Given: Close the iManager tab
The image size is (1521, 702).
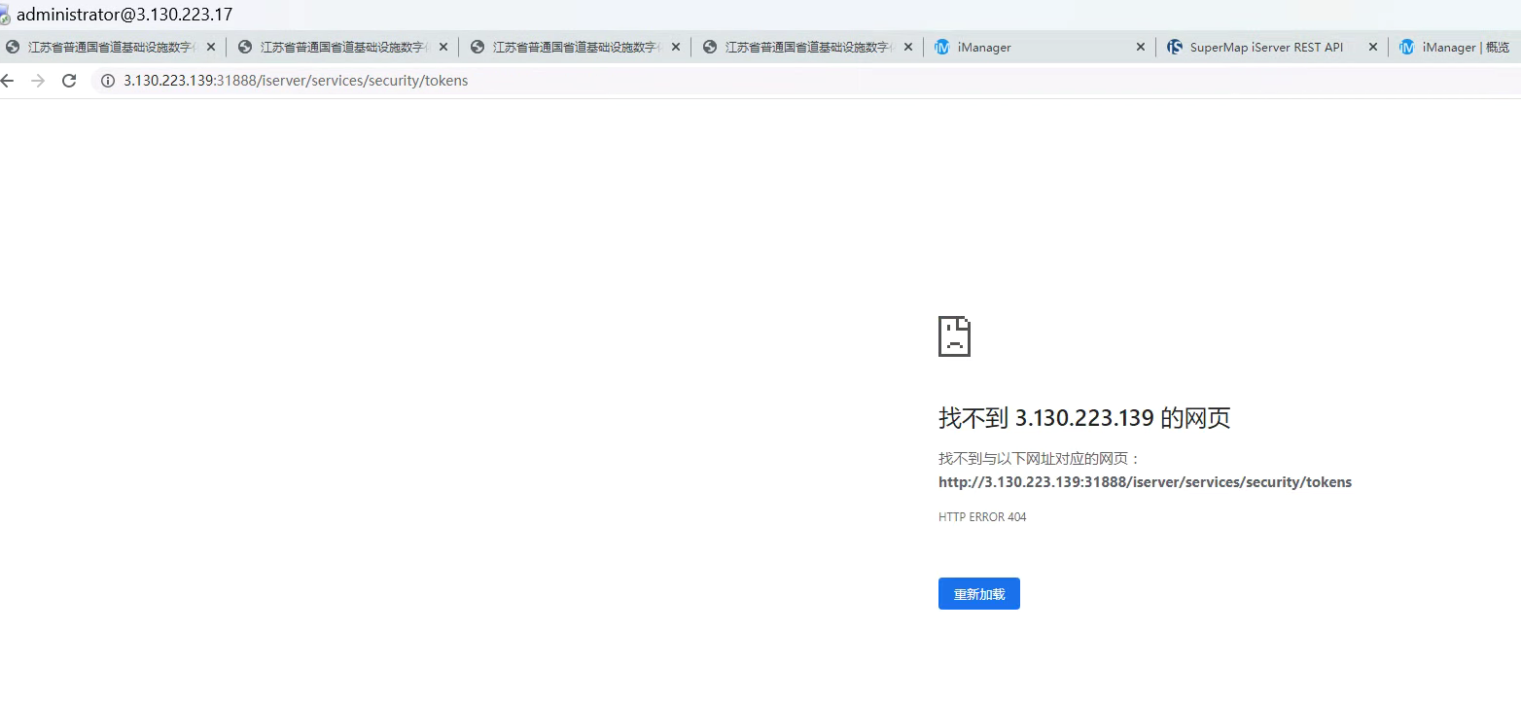Looking at the screenshot, I should (x=1141, y=47).
